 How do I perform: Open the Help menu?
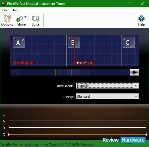click(x=15, y=10)
